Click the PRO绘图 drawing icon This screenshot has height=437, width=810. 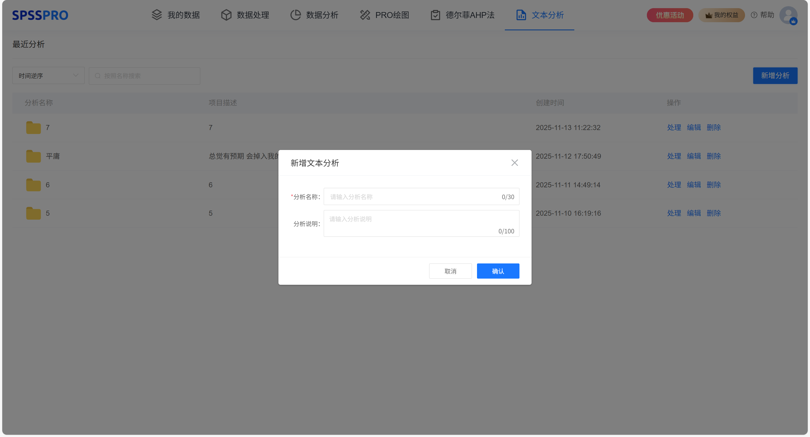[x=365, y=15]
